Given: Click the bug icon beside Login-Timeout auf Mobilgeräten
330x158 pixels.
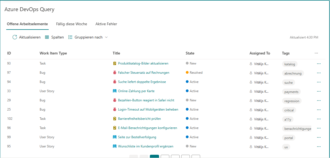Looking at the screenshot, I should [115, 109].
